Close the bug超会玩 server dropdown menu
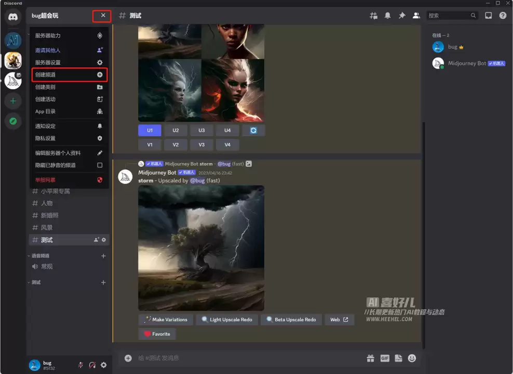Viewport: 513px width, 374px height. pyautogui.click(x=103, y=16)
